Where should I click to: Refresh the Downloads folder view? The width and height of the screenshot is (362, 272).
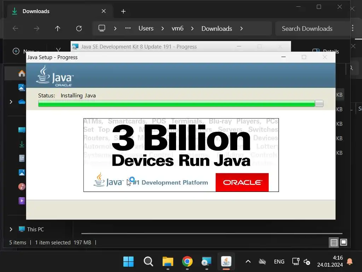pos(79,28)
